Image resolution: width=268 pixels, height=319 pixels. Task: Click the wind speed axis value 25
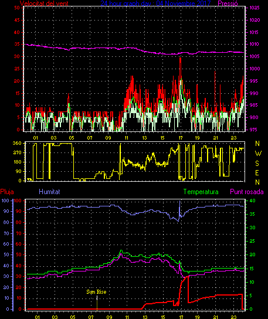click(17, 69)
